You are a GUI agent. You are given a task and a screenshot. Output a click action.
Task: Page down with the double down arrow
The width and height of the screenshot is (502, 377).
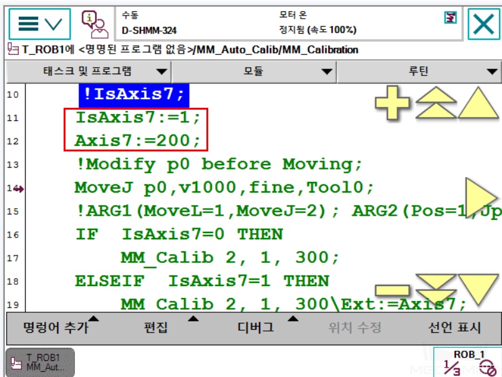coord(436,290)
